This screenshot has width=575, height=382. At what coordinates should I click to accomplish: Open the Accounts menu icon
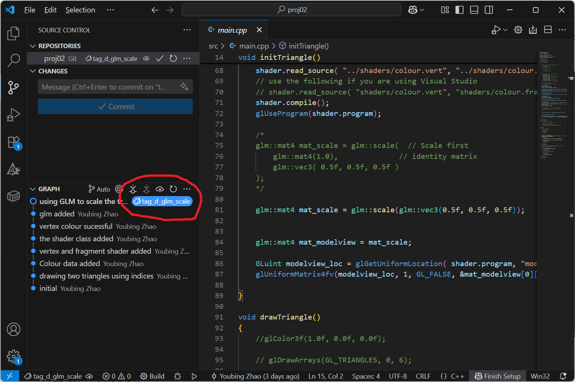click(x=14, y=329)
